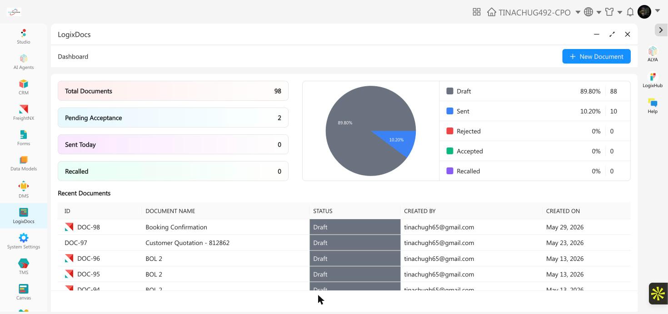
Task: Click the Draft gray legend swatch
Action: click(450, 91)
